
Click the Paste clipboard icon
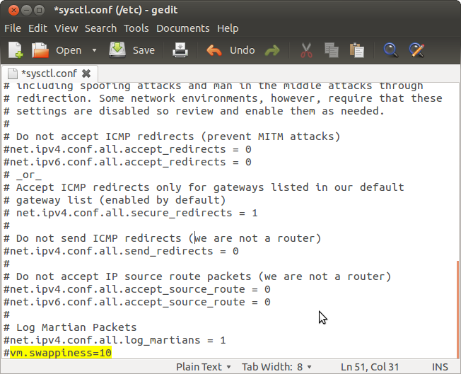coord(357,50)
